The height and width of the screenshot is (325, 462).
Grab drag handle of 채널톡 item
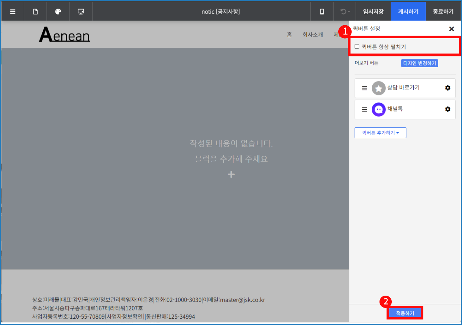[x=364, y=110]
